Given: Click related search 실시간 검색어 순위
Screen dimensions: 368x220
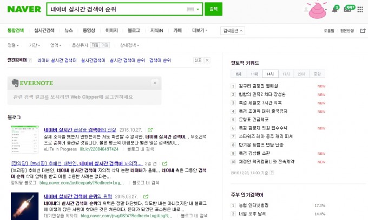Looking at the screenshot, I should [127, 60].
